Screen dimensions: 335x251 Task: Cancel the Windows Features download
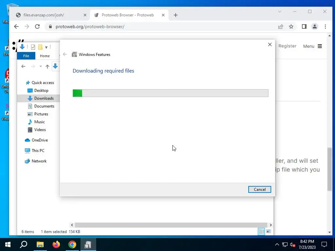[x=259, y=189]
